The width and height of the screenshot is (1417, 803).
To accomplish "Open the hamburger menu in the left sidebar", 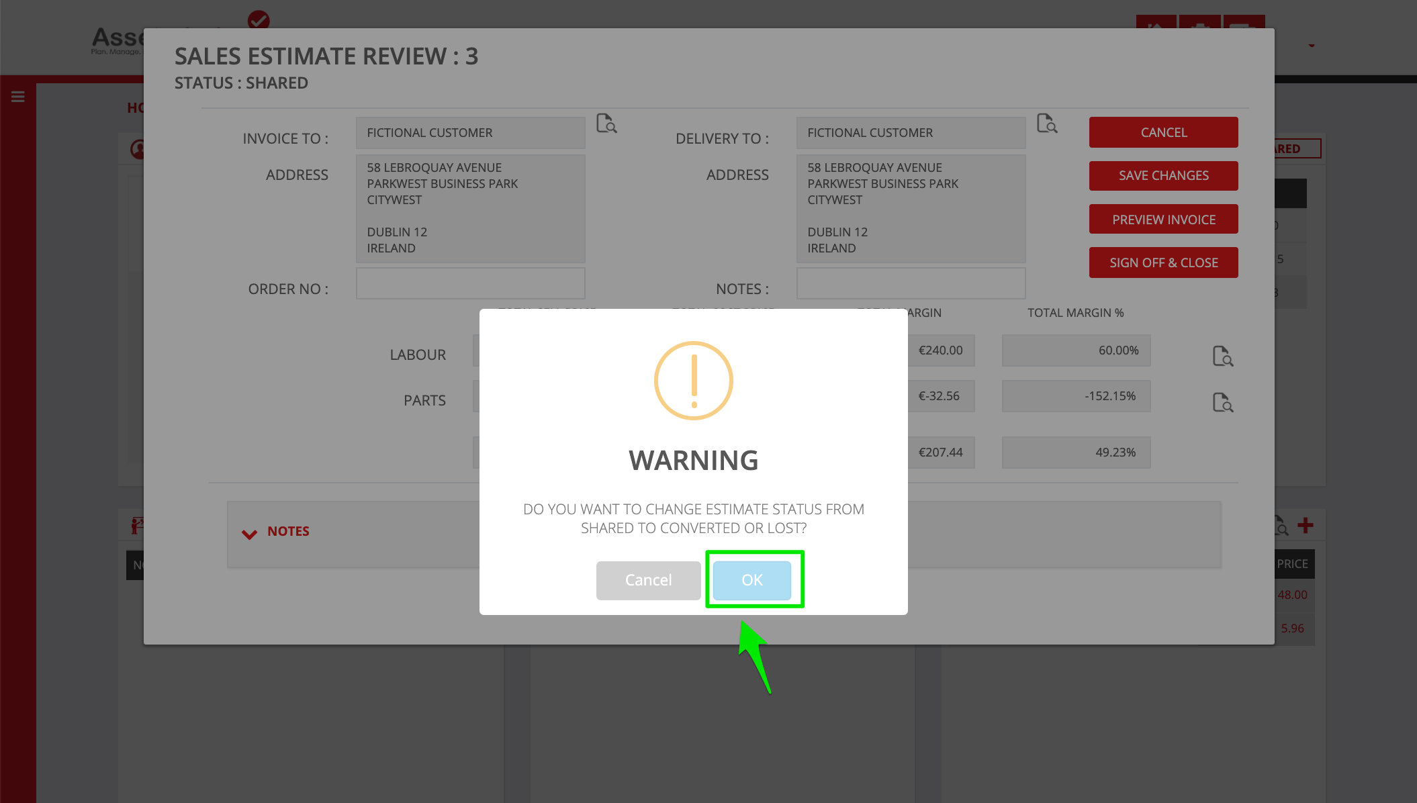I will click(x=18, y=97).
